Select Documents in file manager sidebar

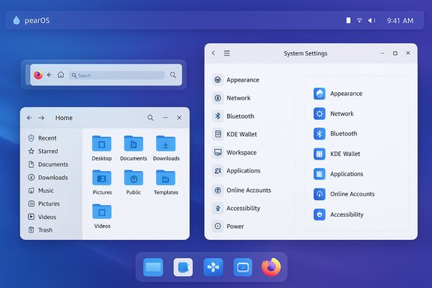tap(48, 164)
